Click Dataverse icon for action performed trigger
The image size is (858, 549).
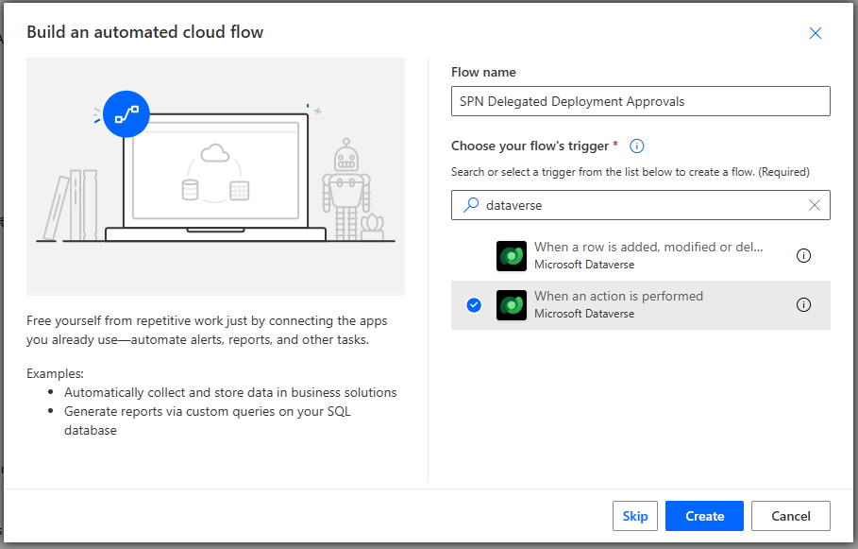pyautogui.click(x=512, y=304)
